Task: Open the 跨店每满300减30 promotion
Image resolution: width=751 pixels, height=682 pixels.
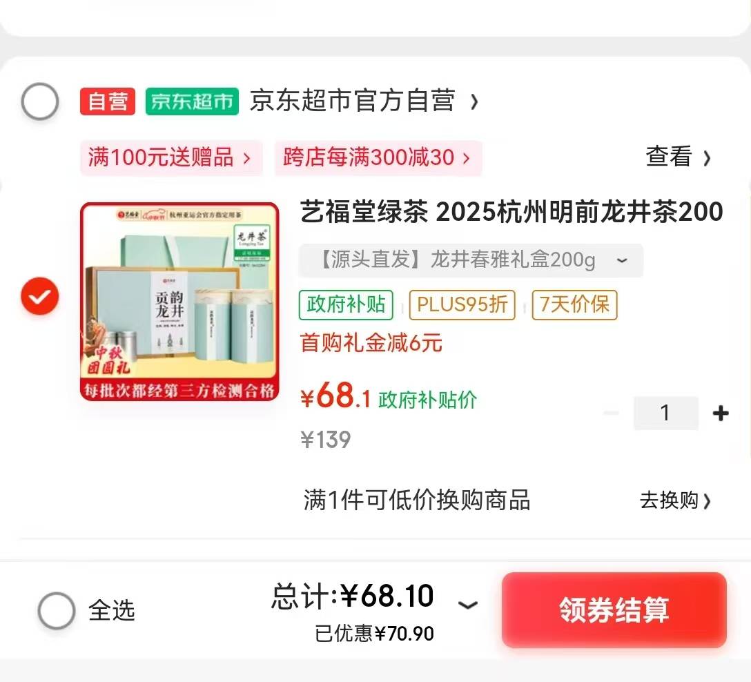Action: point(378,157)
